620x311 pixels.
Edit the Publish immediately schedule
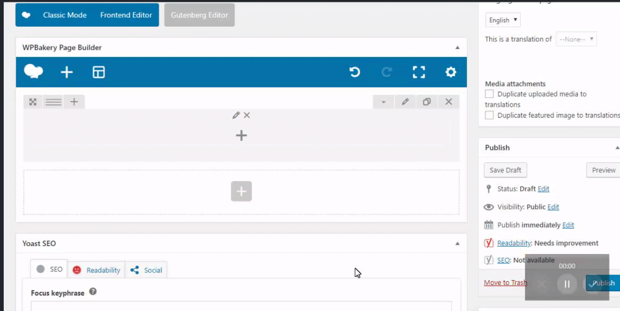568,226
